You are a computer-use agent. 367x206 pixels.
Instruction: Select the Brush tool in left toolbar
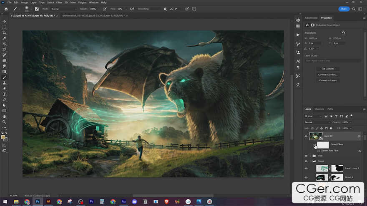point(4,77)
